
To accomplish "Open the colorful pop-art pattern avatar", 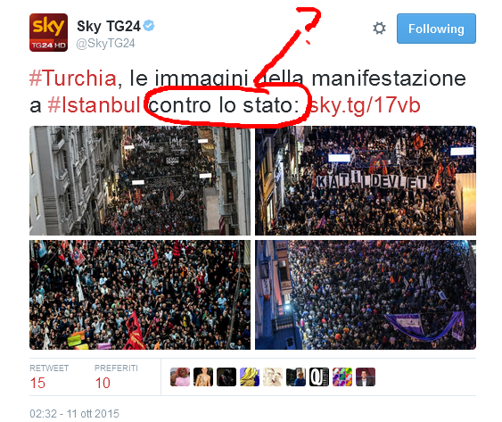I will (x=342, y=376).
